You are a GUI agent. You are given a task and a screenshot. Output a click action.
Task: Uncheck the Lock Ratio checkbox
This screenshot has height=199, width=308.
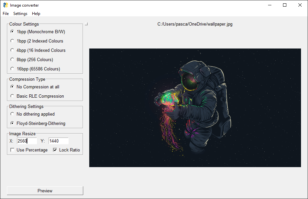[55, 150]
